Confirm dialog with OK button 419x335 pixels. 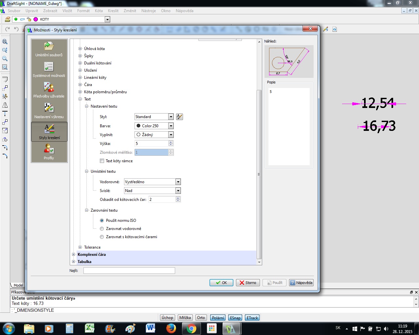[x=221, y=283]
